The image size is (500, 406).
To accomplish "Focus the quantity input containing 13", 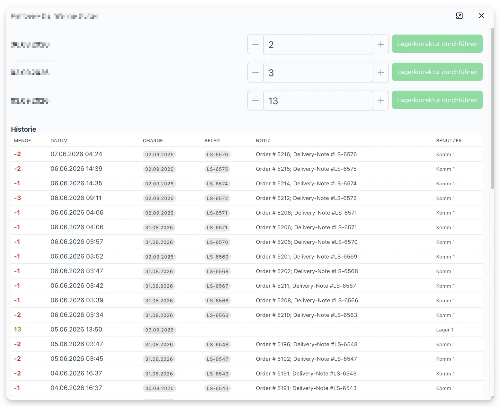I will click(318, 101).
